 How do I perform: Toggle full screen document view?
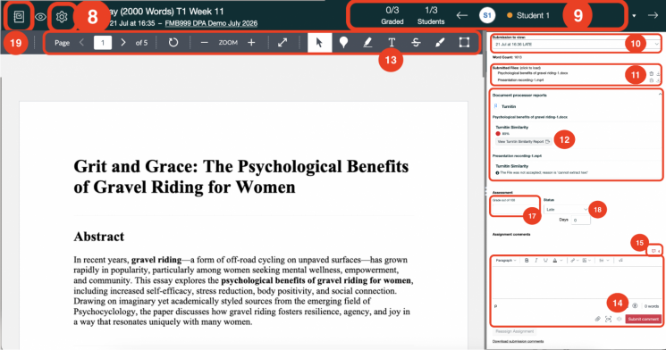(282, 43)
